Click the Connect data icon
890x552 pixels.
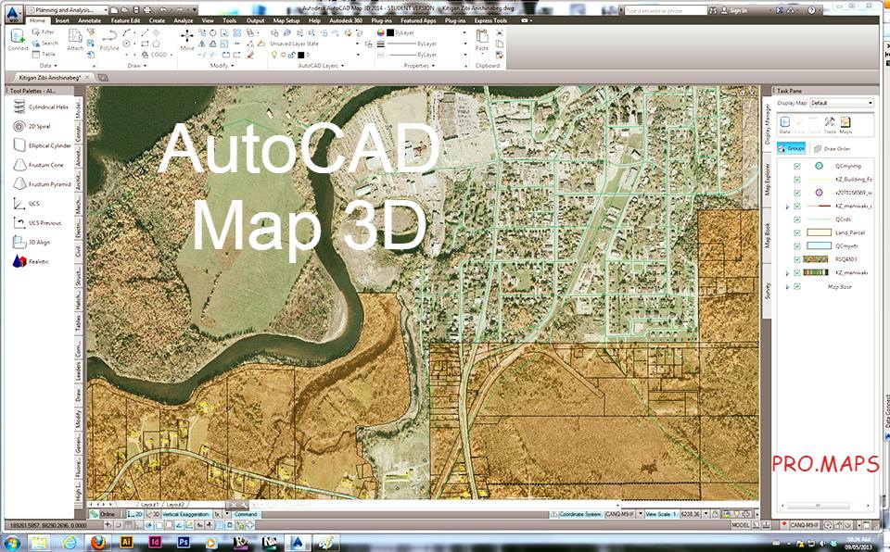tap(18, 37)
